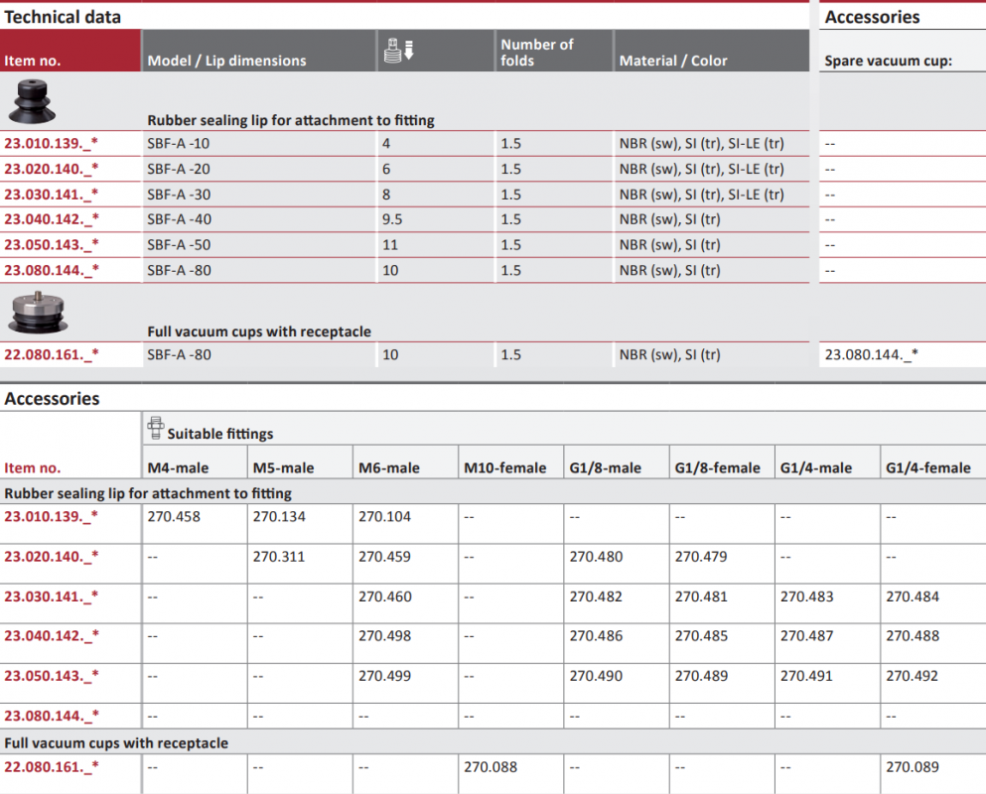Screen dimensions: 986x794
Task: Click the red Item no. header
Action: (x=33, y=61)
